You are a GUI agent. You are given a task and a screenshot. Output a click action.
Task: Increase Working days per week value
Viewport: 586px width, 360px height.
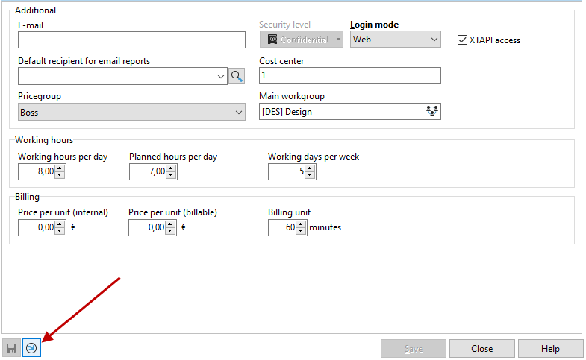(310, 168)
